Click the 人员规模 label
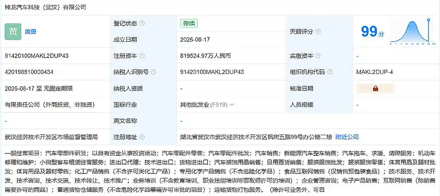440x196 pixels. pyautogui.click(x=302, y=104)
